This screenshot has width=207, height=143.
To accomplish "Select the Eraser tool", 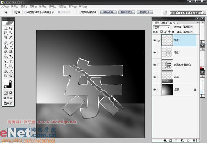I will pyautogui.click(x=6, y=52).
